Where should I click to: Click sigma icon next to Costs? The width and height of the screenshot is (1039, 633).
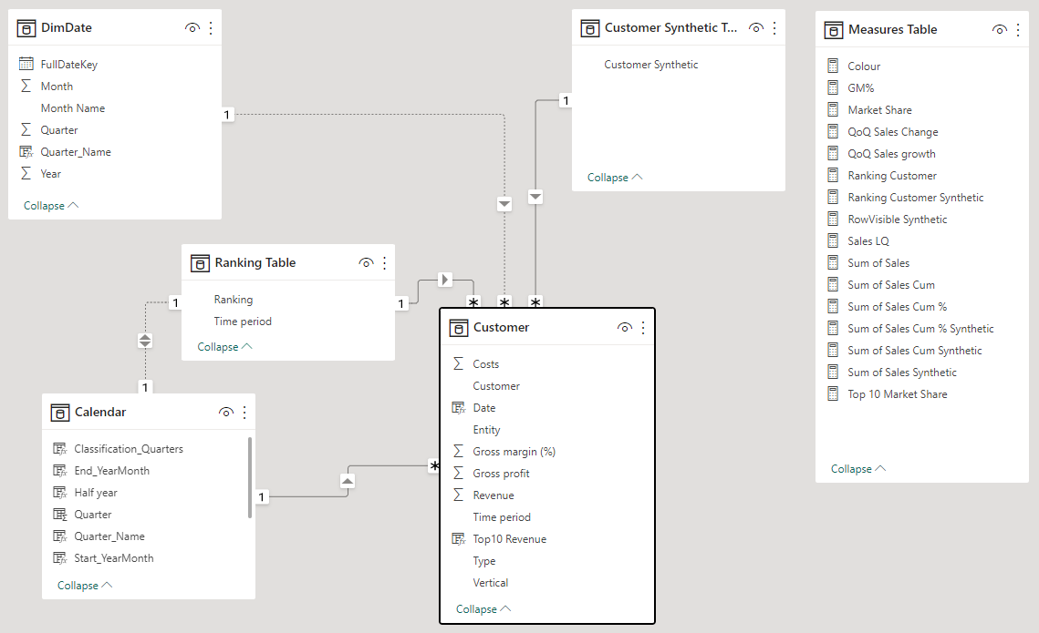(458, 363)
